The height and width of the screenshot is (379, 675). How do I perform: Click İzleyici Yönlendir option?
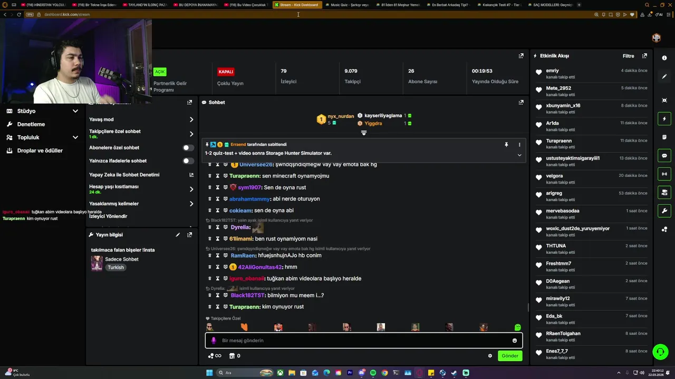point(108,216)
